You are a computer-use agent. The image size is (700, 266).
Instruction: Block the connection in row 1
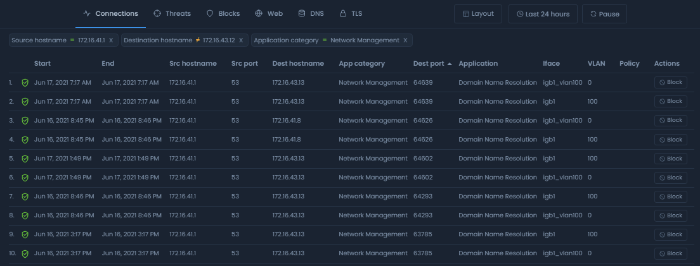point(671,82)
